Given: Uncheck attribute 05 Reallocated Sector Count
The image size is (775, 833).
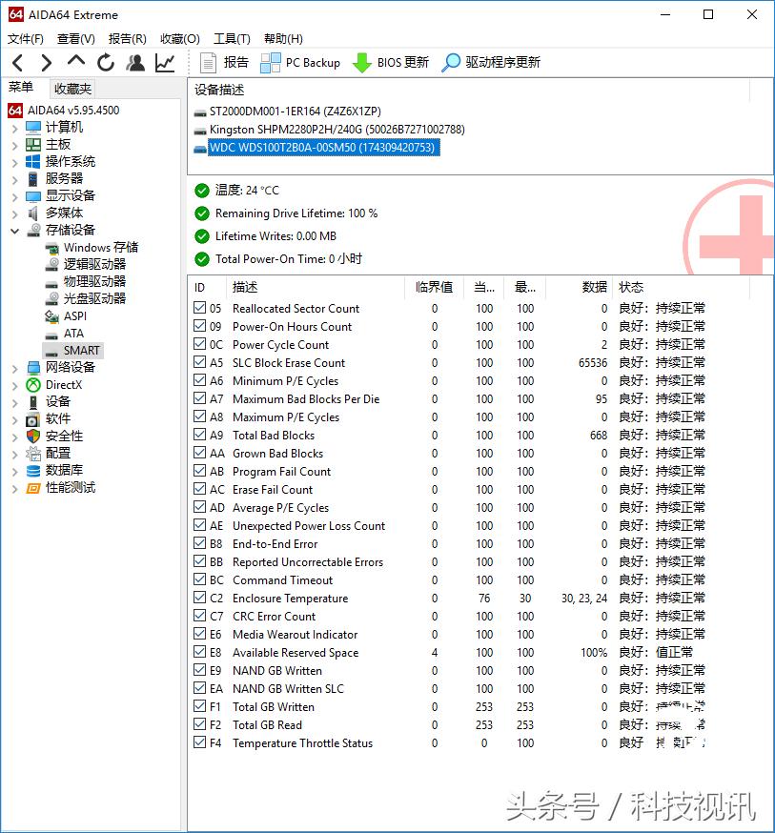Looking at the screenshot, I should (202, 308).
